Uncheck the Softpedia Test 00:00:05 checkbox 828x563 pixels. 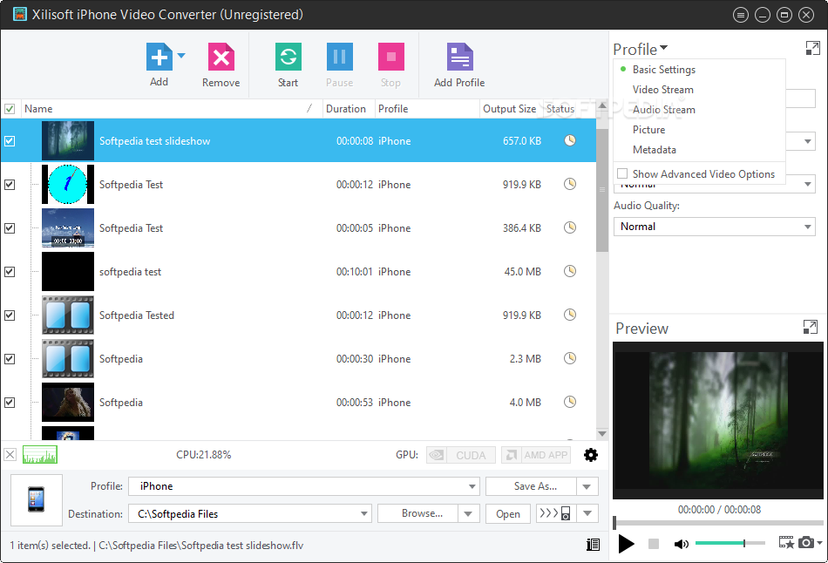point(10,228)
